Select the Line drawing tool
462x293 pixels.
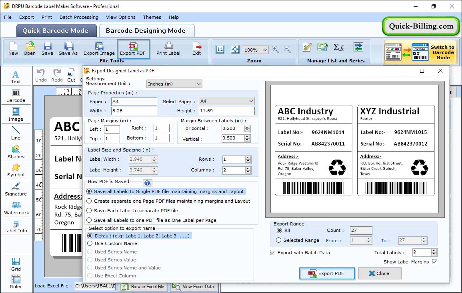16,134
